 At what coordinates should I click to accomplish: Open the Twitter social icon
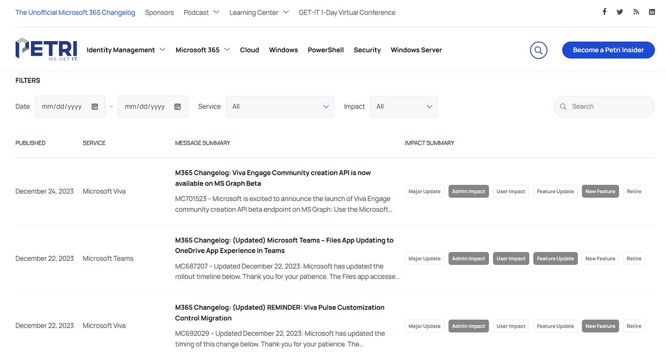pyautogui.click(x=620, y=12)
